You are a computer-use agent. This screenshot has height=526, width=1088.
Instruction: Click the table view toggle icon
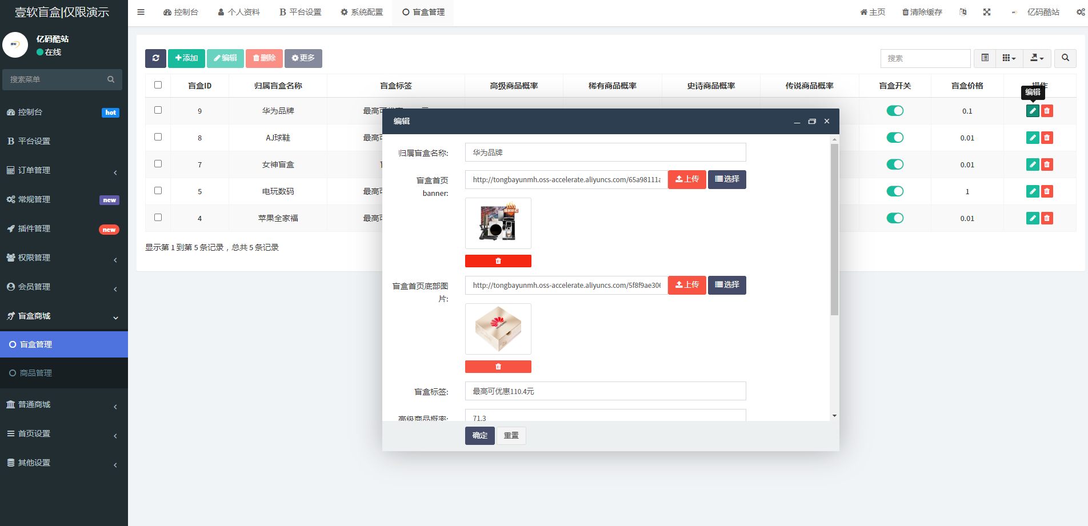[985, 58]
